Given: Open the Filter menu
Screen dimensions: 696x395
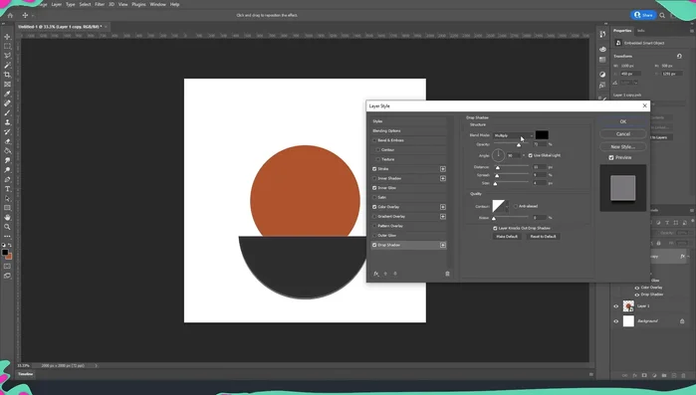Looking at the screenshot, I should tap(100, 4).
